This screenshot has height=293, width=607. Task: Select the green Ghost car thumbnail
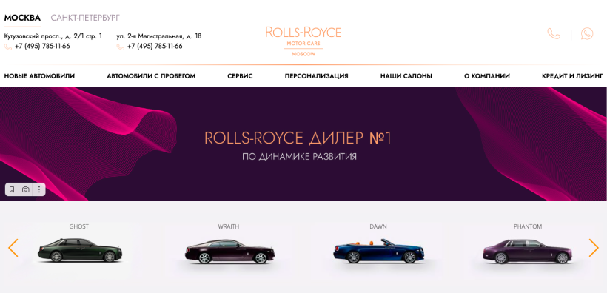pos(80,250)
